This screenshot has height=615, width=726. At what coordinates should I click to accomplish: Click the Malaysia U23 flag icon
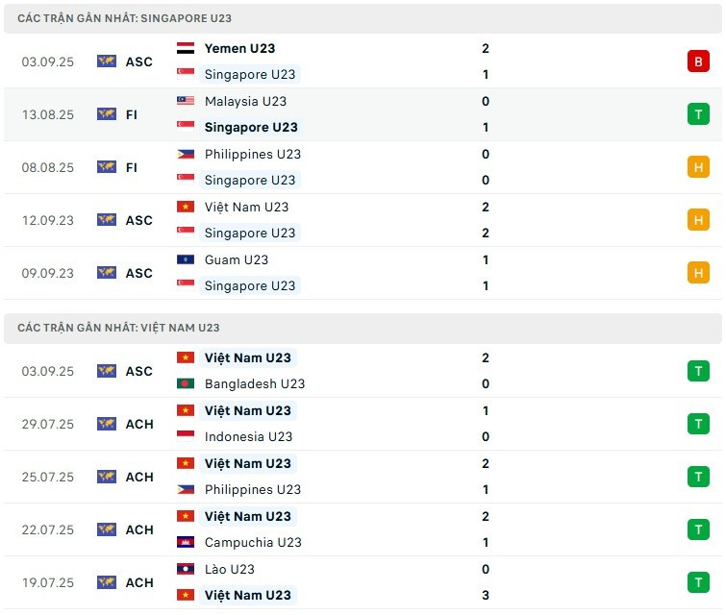(186, 101)
